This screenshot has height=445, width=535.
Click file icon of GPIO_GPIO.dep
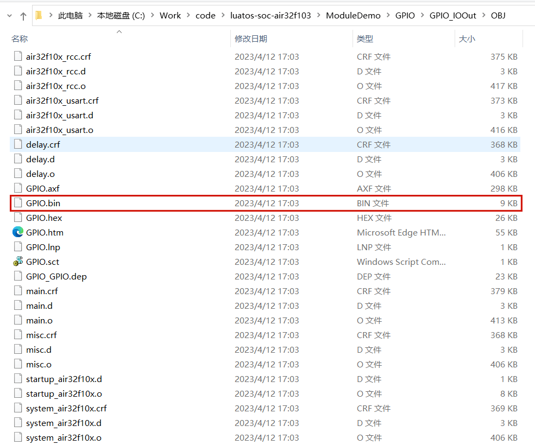(x=18, y=276)
